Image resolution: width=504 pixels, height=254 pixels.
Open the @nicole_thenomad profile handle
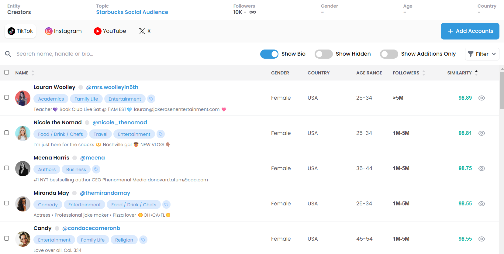[x=120, y=122]
